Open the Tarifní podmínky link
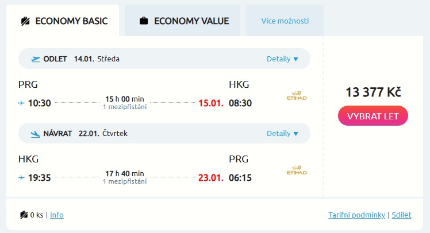The image size is (430, 233). (x=356, y=215)
